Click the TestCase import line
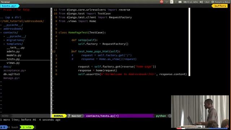Viewport: 231px width, 130px height. coord(84,14)
